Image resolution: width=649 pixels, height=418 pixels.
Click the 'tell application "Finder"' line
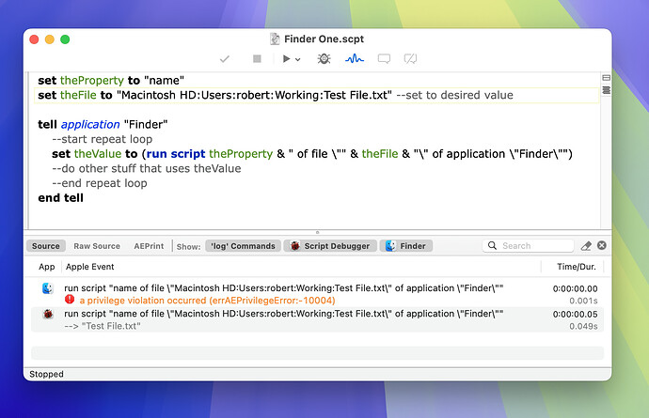103,124
